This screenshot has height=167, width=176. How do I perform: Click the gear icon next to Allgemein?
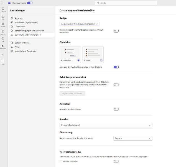click(12, 18)
